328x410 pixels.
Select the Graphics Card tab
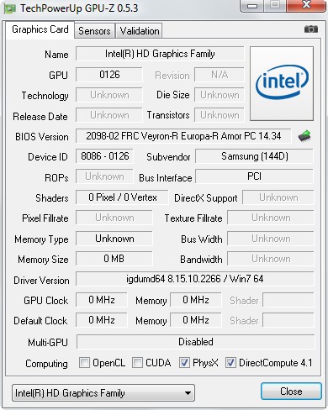coord(40,29)
